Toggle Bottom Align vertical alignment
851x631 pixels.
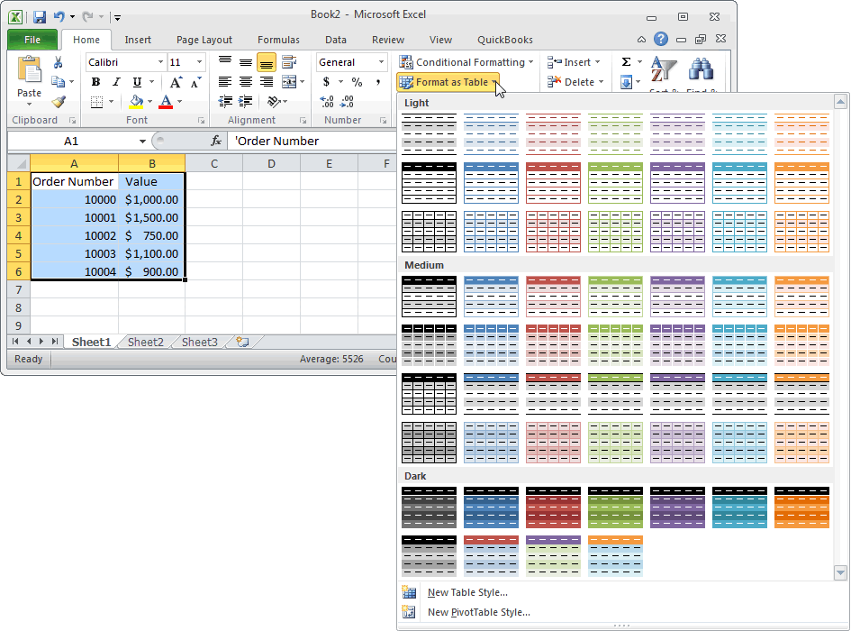pyautogui.click(x=266, y=62)
